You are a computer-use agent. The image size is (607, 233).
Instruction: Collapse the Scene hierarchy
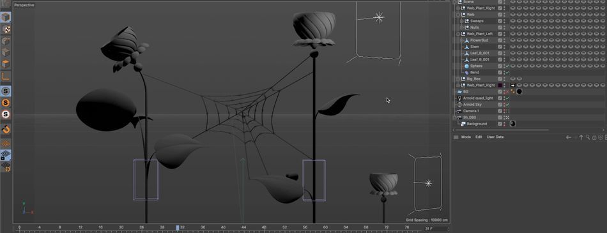(x=455, y=2)
